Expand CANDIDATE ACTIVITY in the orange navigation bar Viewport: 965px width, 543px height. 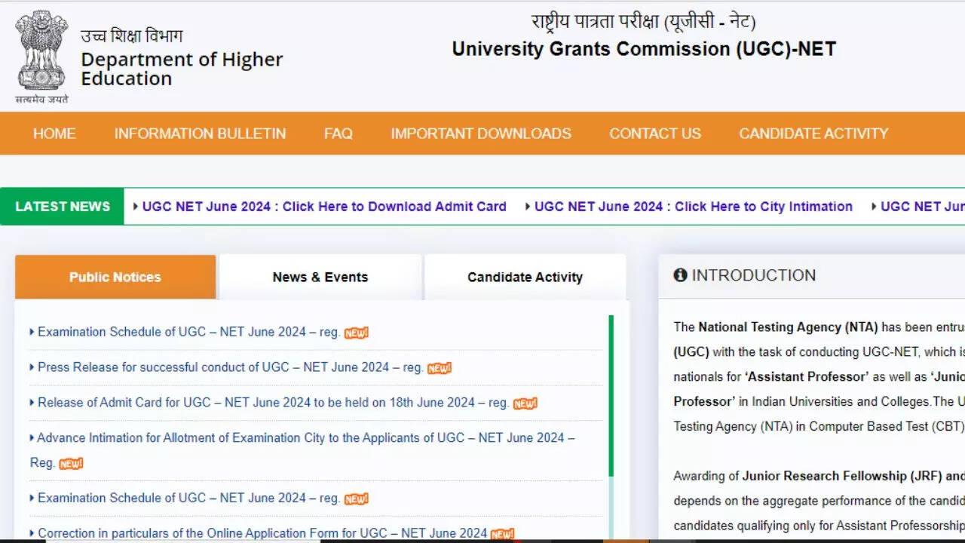click(813, 133)
